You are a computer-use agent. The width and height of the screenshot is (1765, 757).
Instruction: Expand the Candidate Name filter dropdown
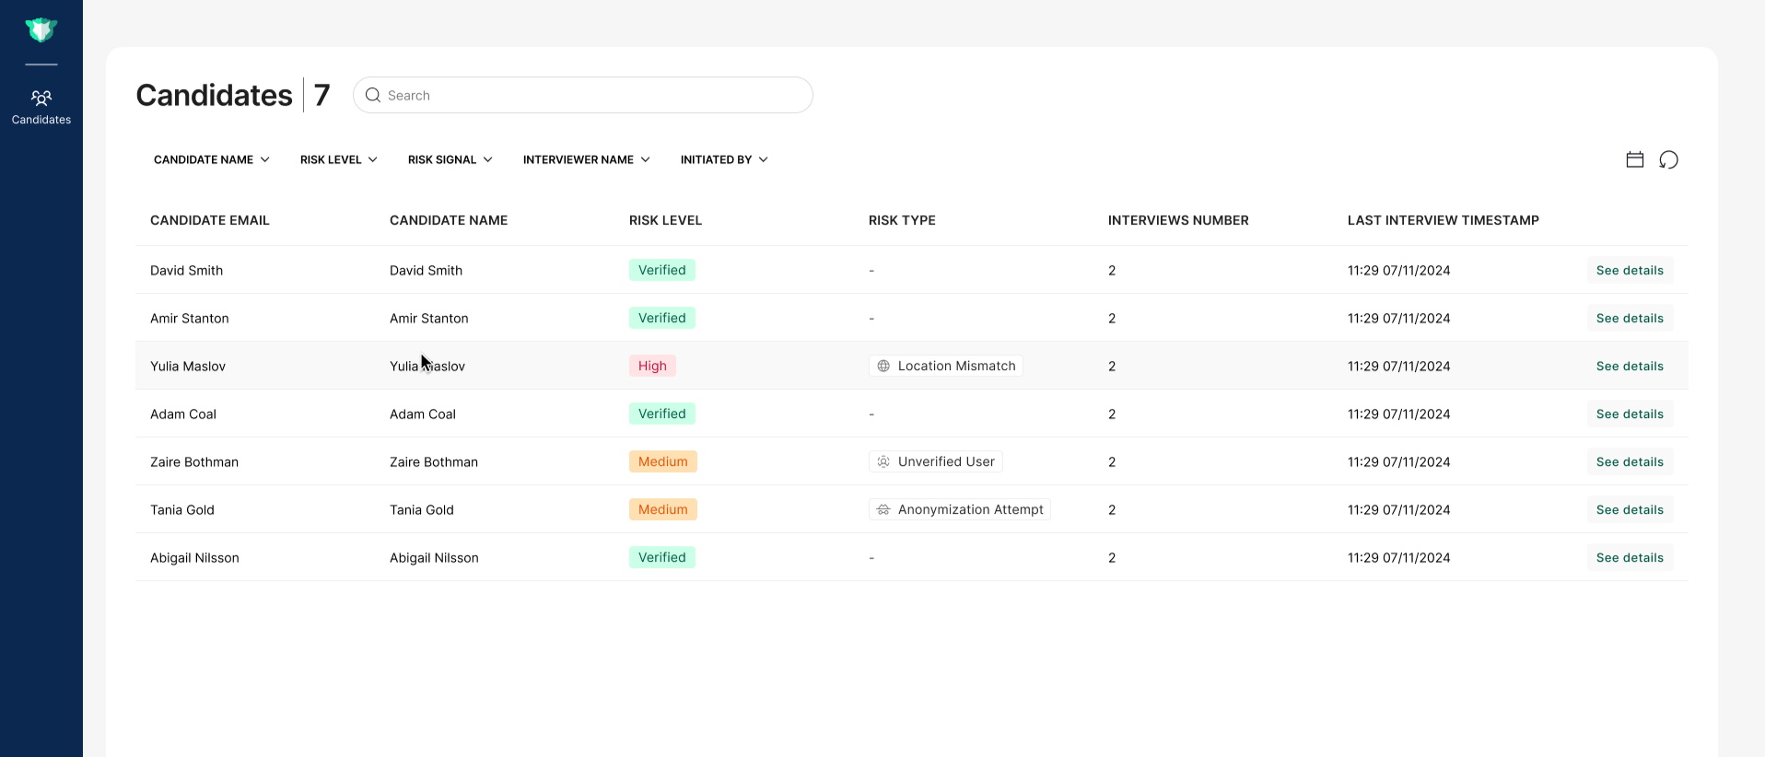pos(212,159)
